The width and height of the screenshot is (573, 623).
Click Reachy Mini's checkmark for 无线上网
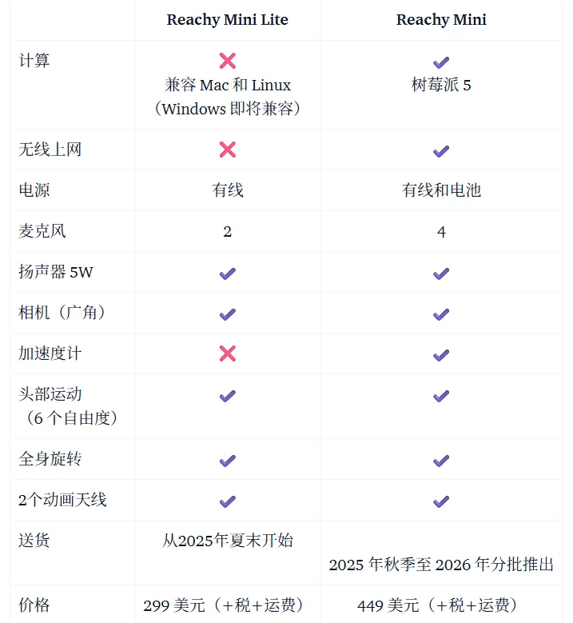[x=441, y=151]
